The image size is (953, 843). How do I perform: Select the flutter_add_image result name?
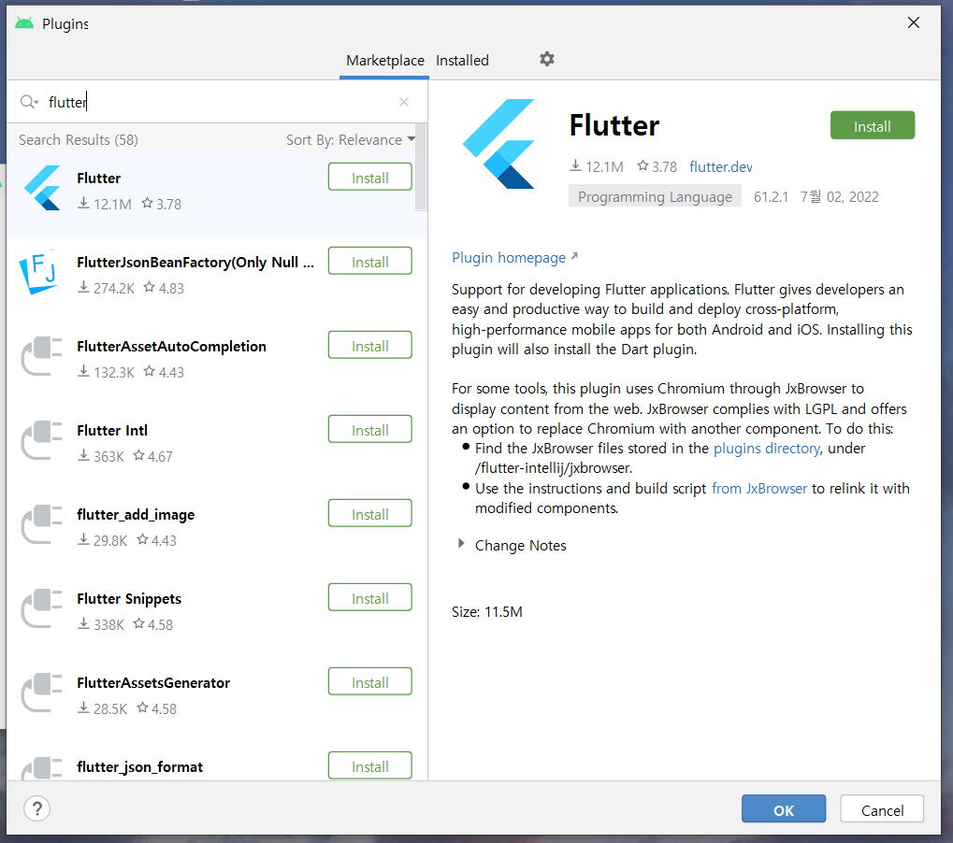(136, 515)
